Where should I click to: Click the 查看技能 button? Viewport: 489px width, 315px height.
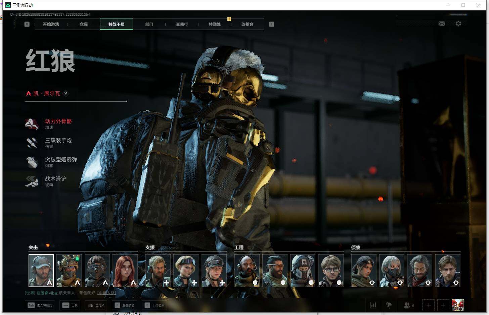(125, 305)
